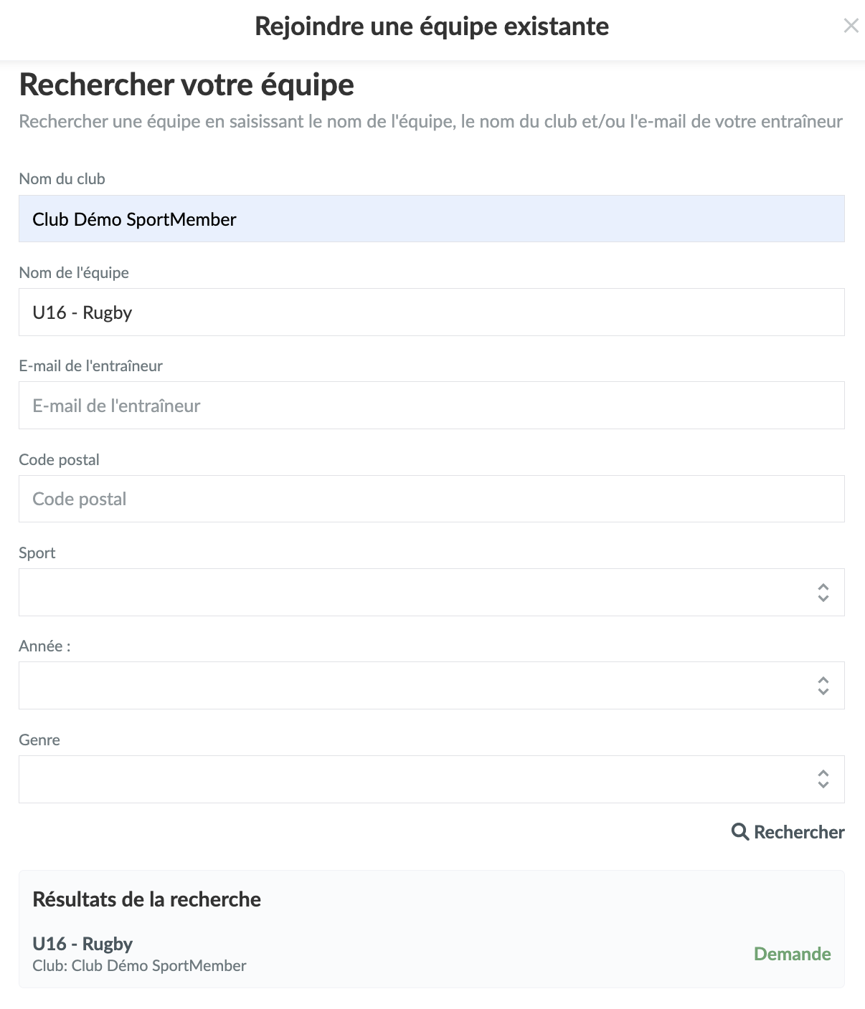Click the Année field label
The width and height of the screenshot is (865, 1009).
(x=44, y=646)
